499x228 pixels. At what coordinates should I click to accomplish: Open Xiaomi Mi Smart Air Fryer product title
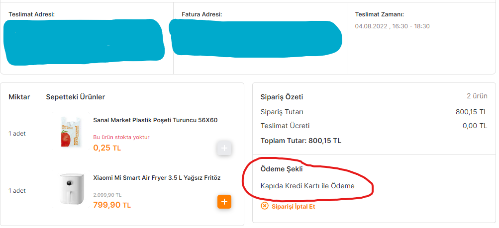pos(157,178)
